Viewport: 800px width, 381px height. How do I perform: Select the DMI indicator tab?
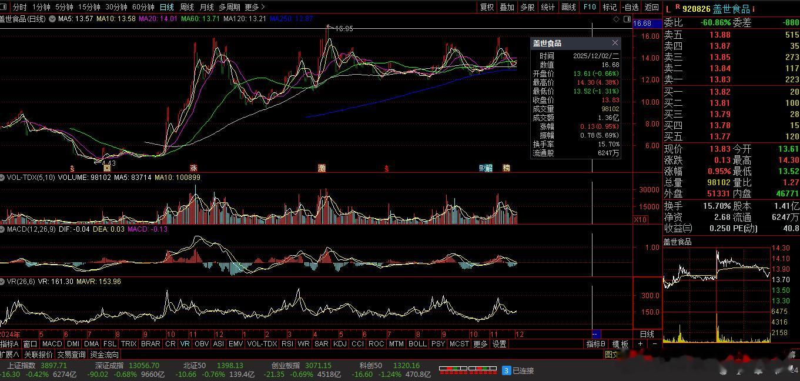pos(73,344)
